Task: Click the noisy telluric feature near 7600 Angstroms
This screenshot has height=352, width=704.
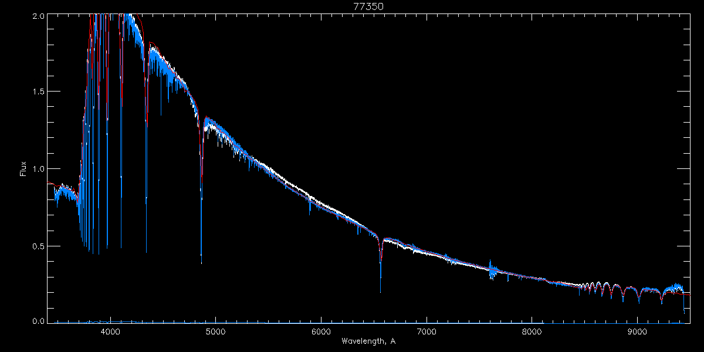Action: click(x=492, y=269)
